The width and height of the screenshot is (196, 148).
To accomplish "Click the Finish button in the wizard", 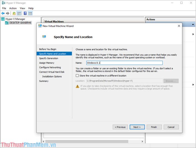I will pyautogui.click(x=154, y=127).
